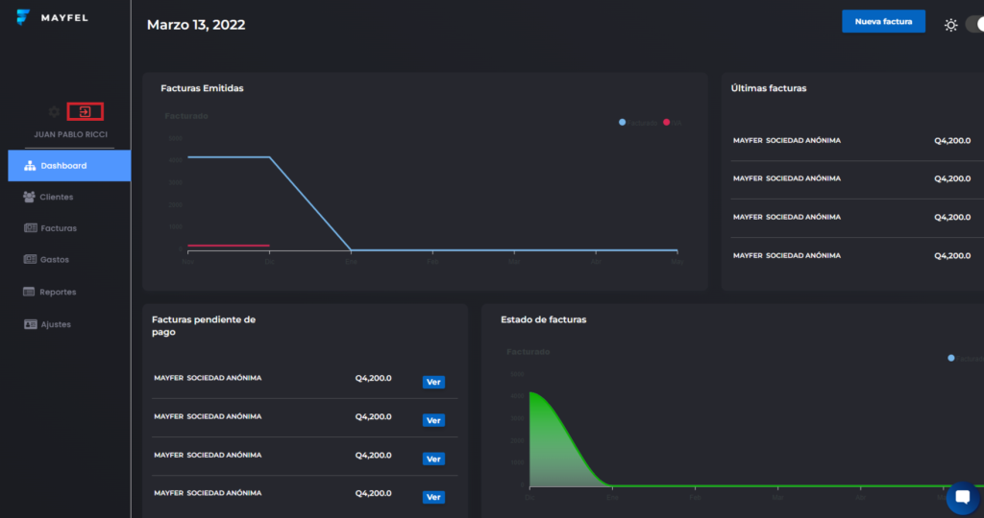Screen dimensions: 984x518
Task: Click Ver on the first pending invoice
Action: (x=433, y=382)
